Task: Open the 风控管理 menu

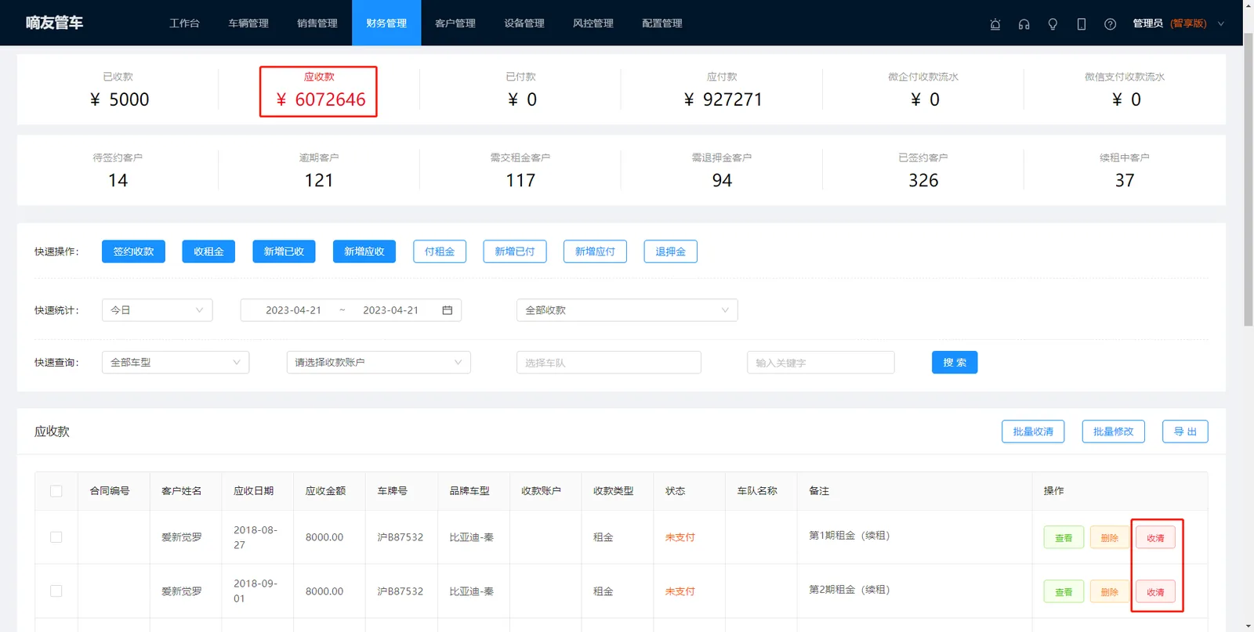Action: pos(593,23)
